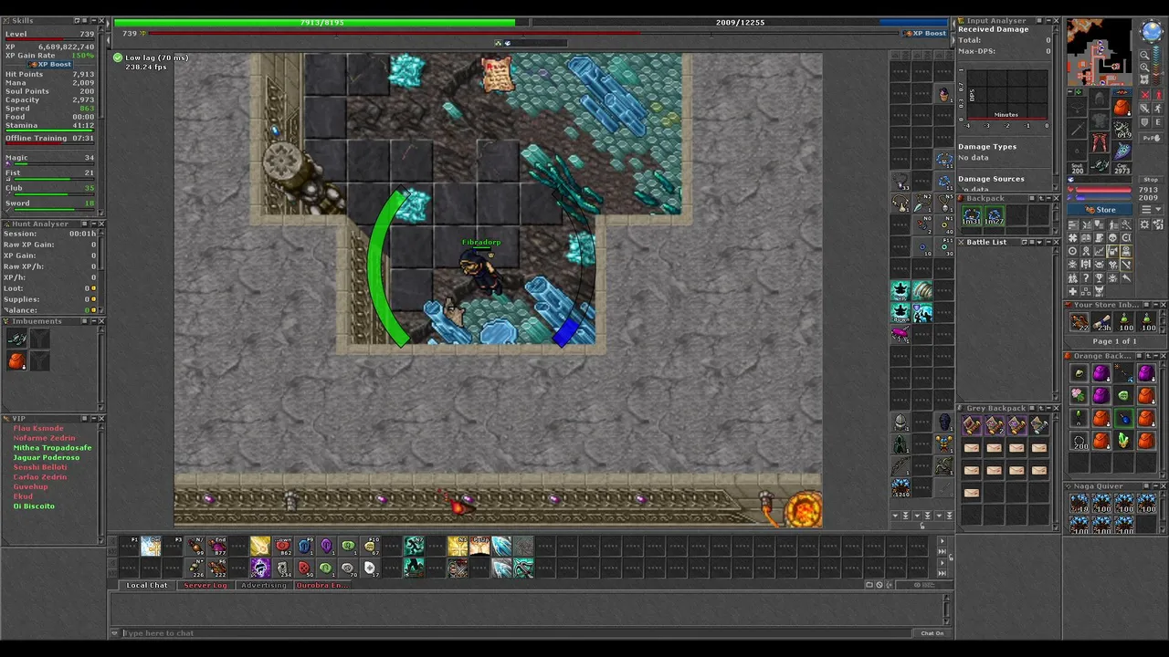Viewport: 1169px width, 657px height.
Task: Click the pink flower item in Orange Backpack
Action: (1079, 395)
